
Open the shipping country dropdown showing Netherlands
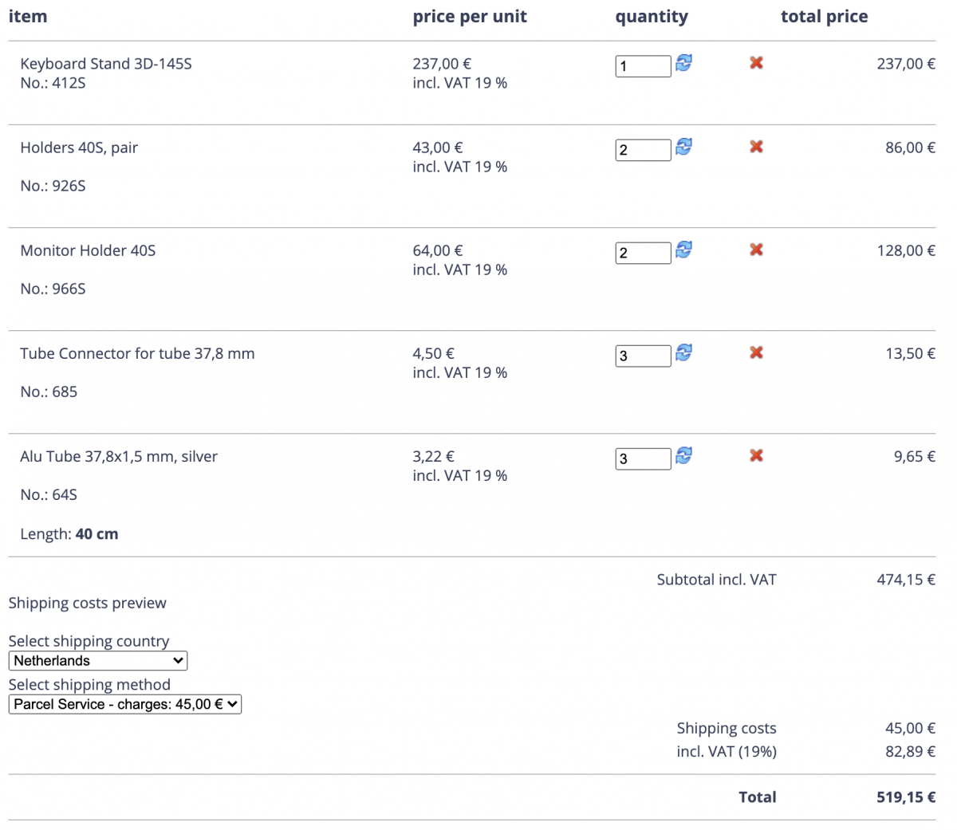tap(98, 660)
